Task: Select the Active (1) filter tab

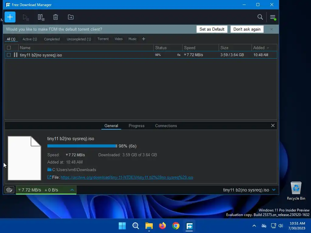Action: pos(29,39)
